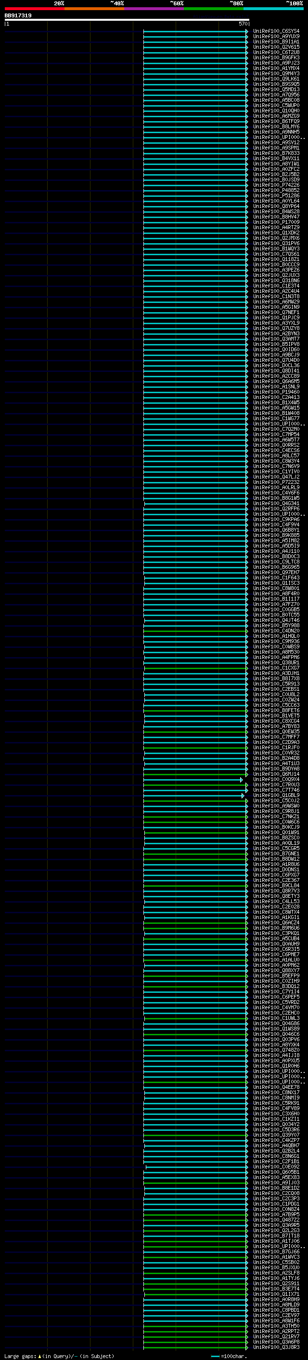Open hit UniRef100_C8XCG4
The height and width of the screenshot is (1360, 308).
tap(276, 721)
